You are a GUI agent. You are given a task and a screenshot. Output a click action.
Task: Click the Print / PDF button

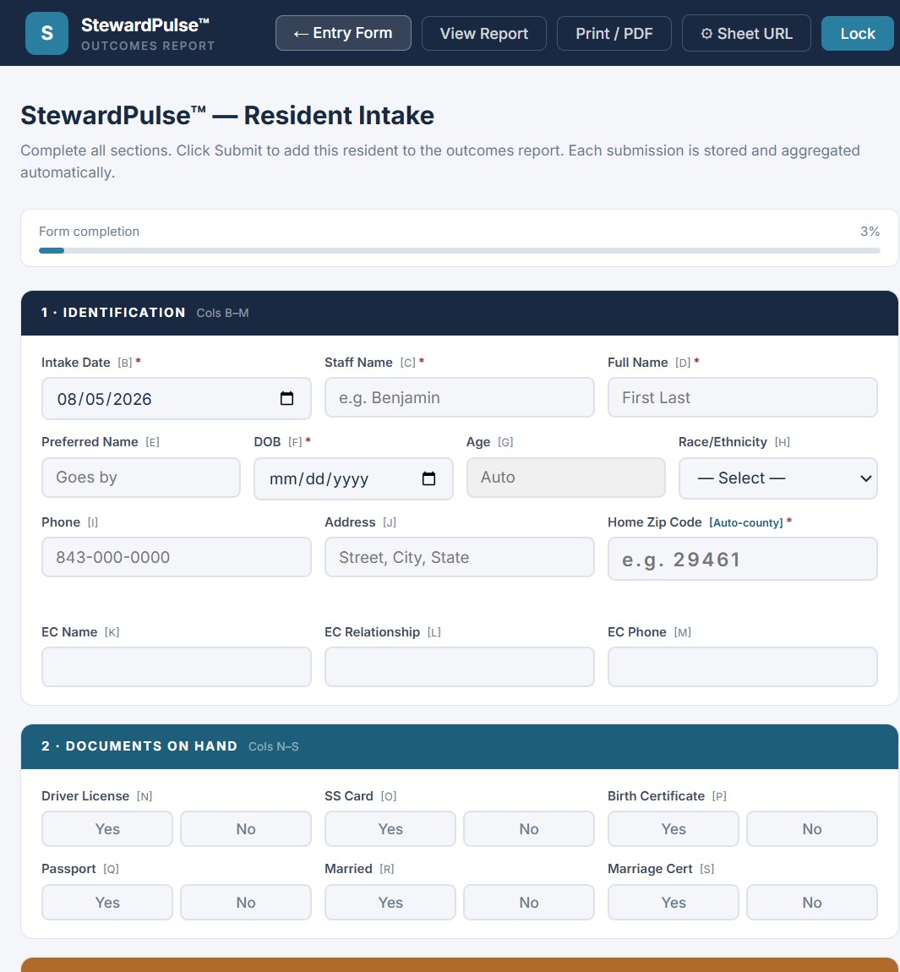[x=614, y=34]
